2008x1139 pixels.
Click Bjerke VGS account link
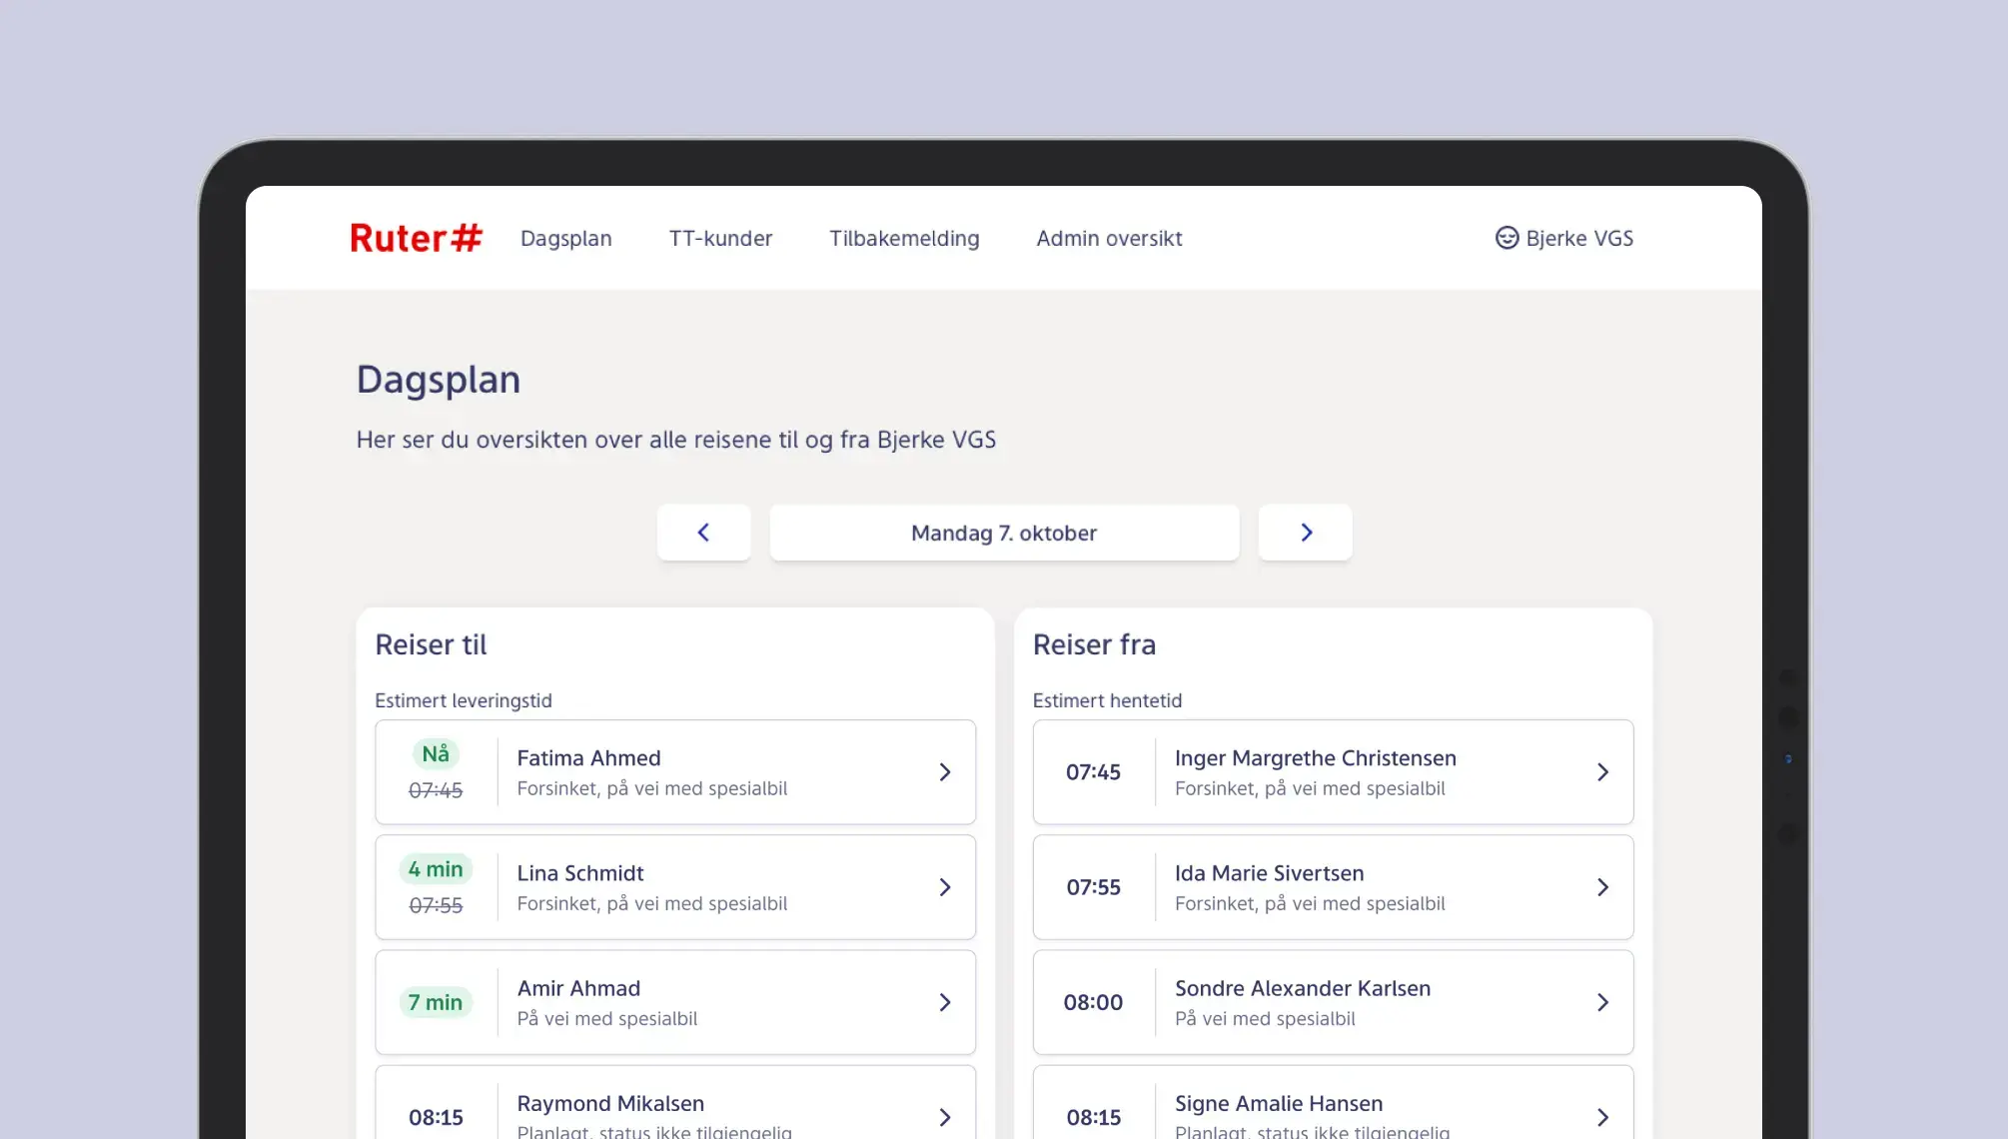click(x=1578, y=238)
